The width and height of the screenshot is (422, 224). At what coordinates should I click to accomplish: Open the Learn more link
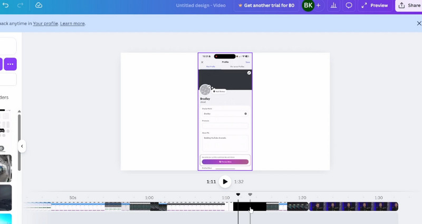click(x=72, y=23)
